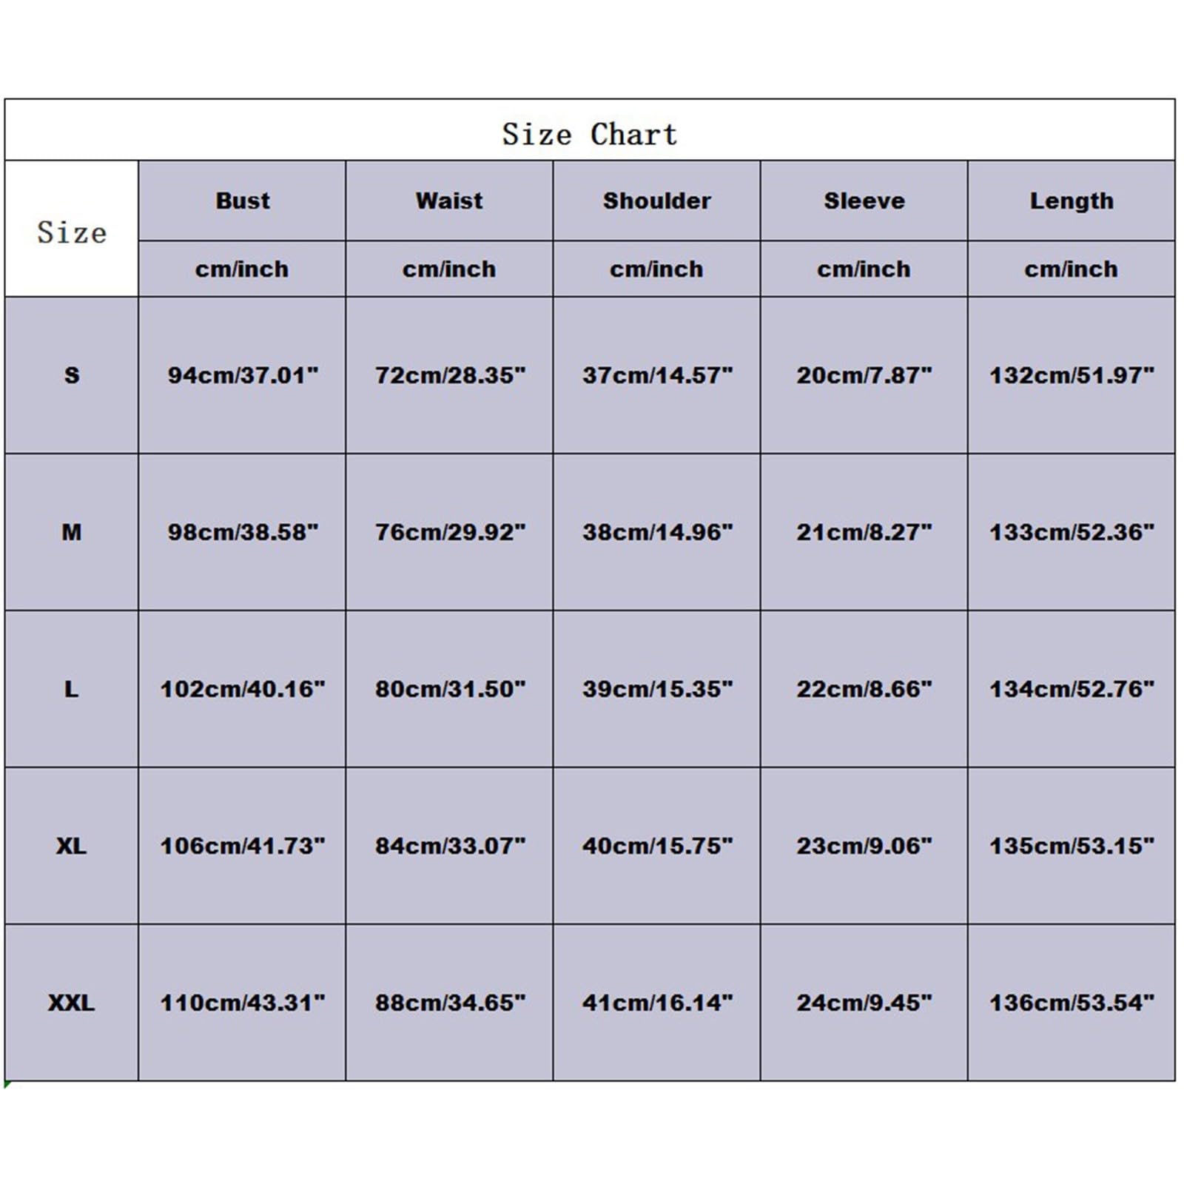Click the Size row-header cell

point(72,229)
